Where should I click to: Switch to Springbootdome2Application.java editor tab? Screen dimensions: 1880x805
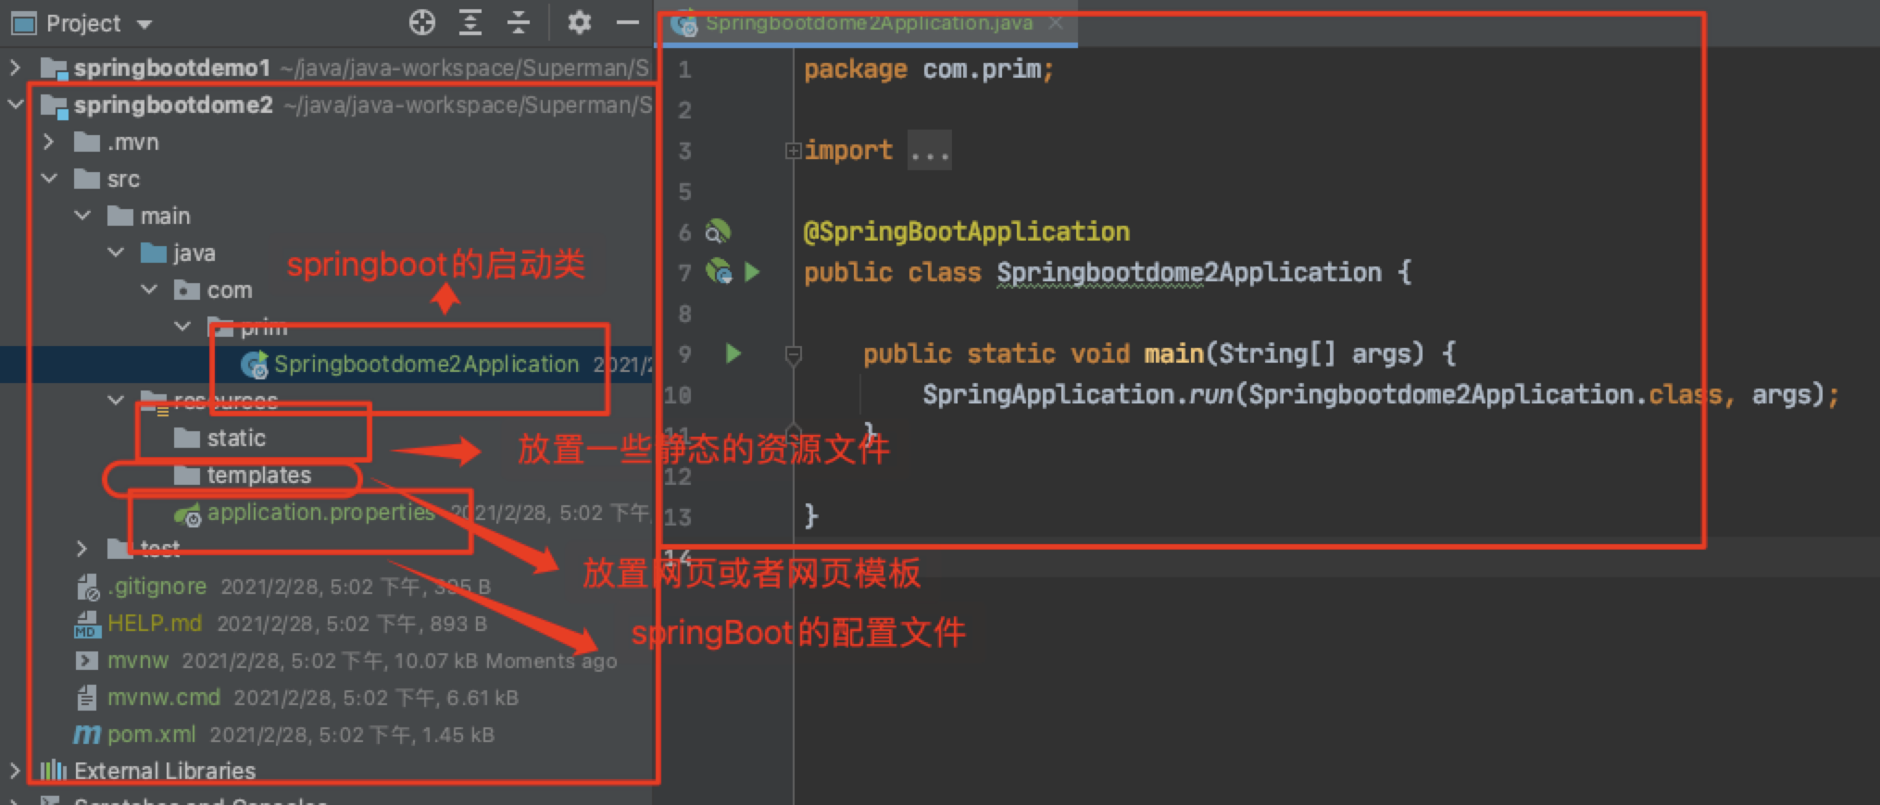click(869, 23)
